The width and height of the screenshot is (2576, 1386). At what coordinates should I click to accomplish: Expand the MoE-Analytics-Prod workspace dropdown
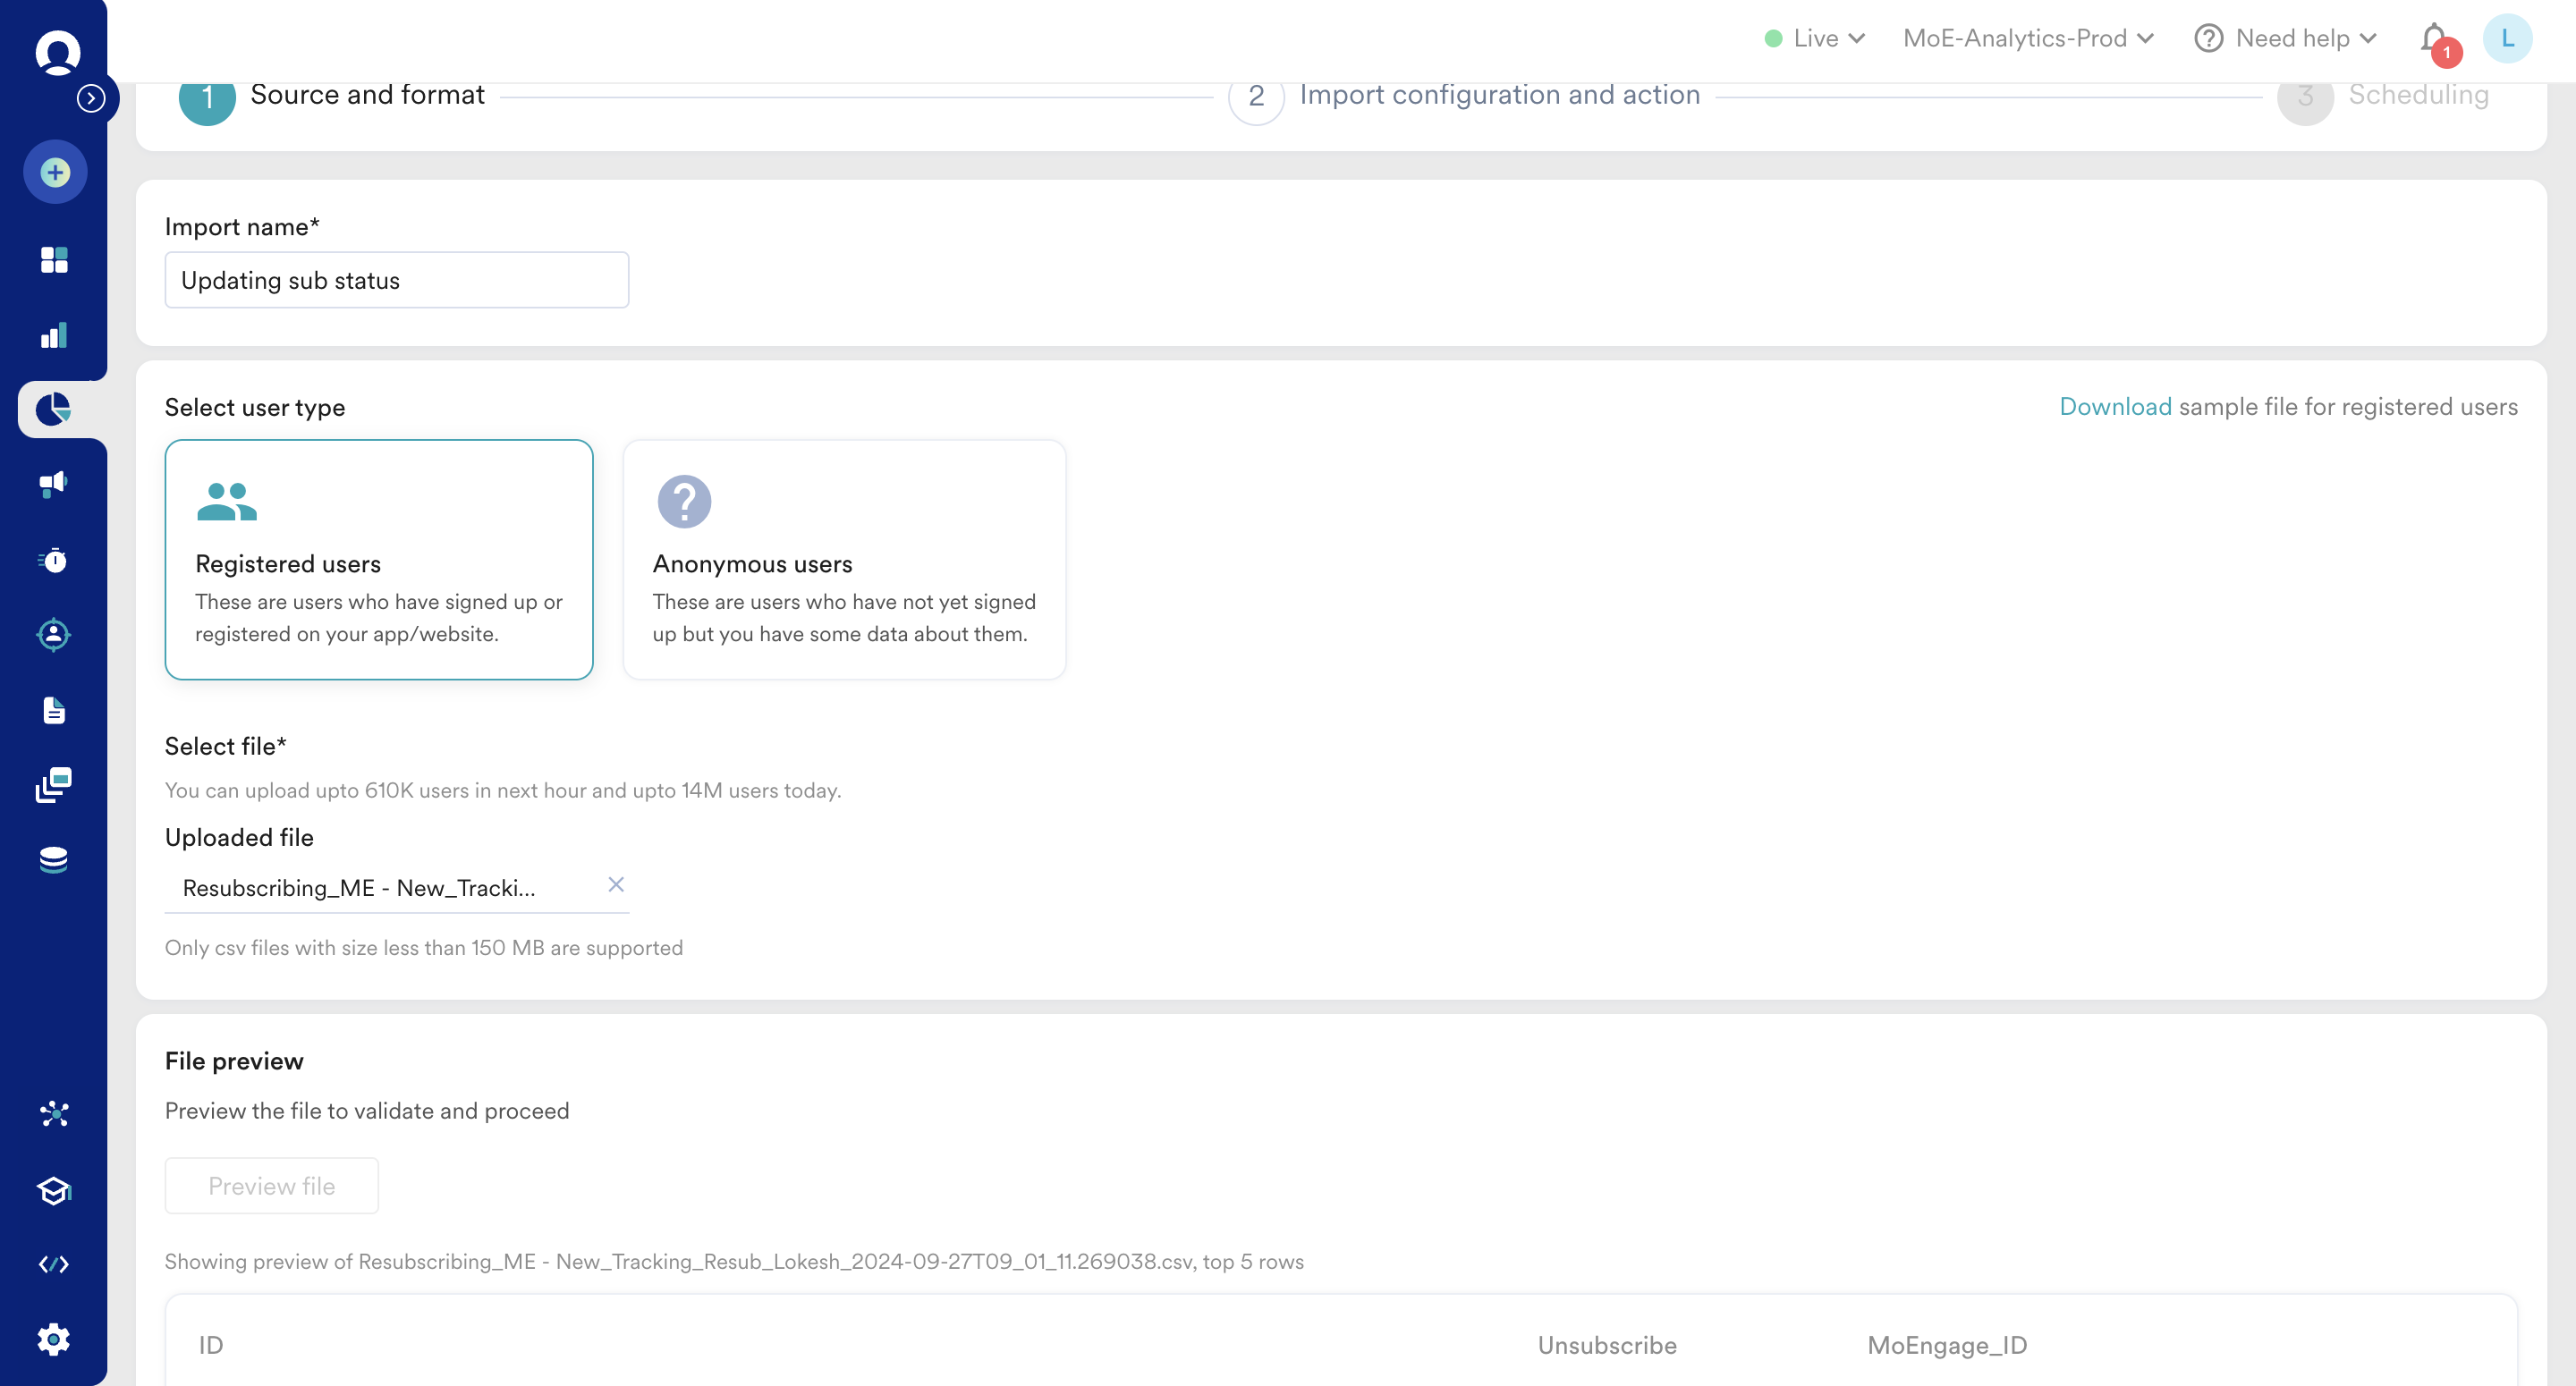(x=2028, y=39)
